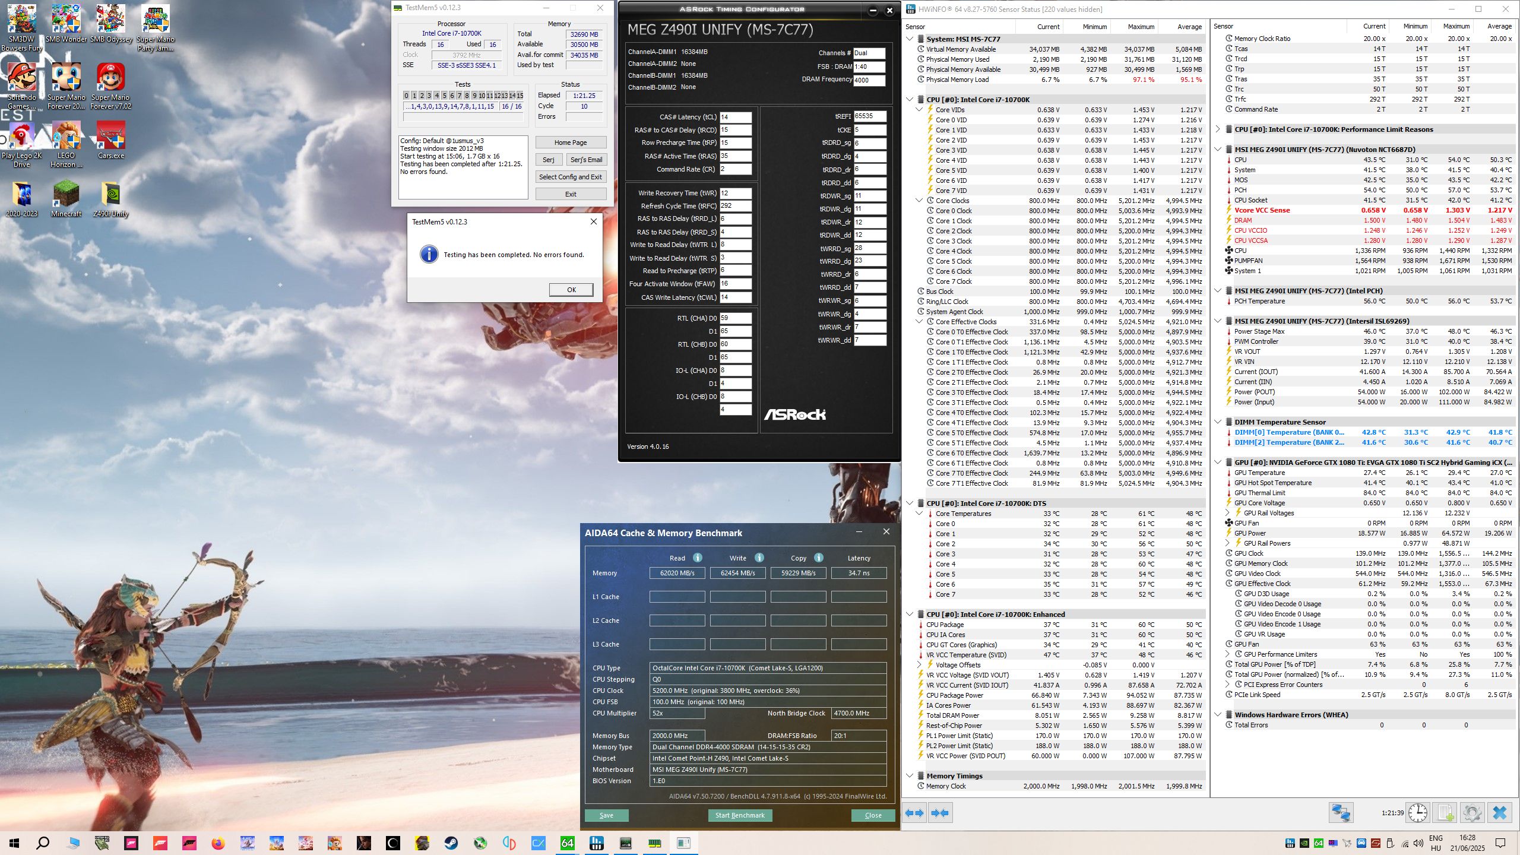This screenshot has height=855, width=1520.
Task: Open HWiNFO sensor settings gear icon
Action: pos(1472,813)
